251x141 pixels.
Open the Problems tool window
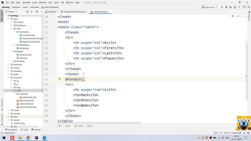click(x=11, y=130)
